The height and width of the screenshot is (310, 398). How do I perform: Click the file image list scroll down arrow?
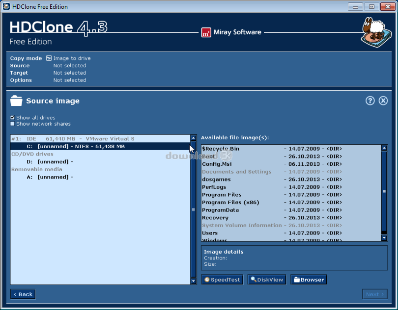coord(384,238)
